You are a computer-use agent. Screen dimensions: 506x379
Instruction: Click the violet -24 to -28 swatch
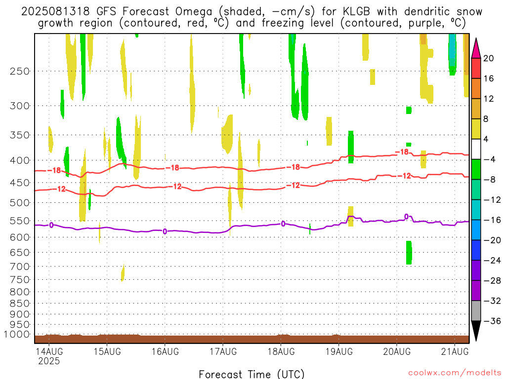pyautogui.click(x=476, y=270)
